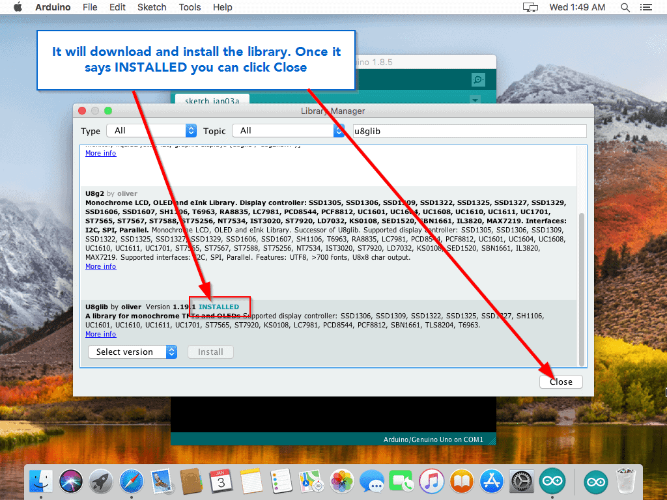This screenshot has width=667, height=500.
Task: Click the INSTALLED status label
Action: coord(219,307)
